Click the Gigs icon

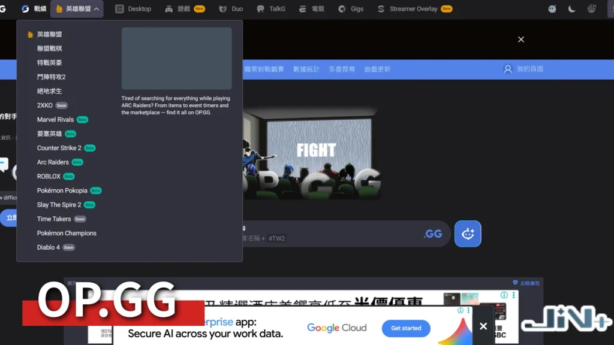342,8
